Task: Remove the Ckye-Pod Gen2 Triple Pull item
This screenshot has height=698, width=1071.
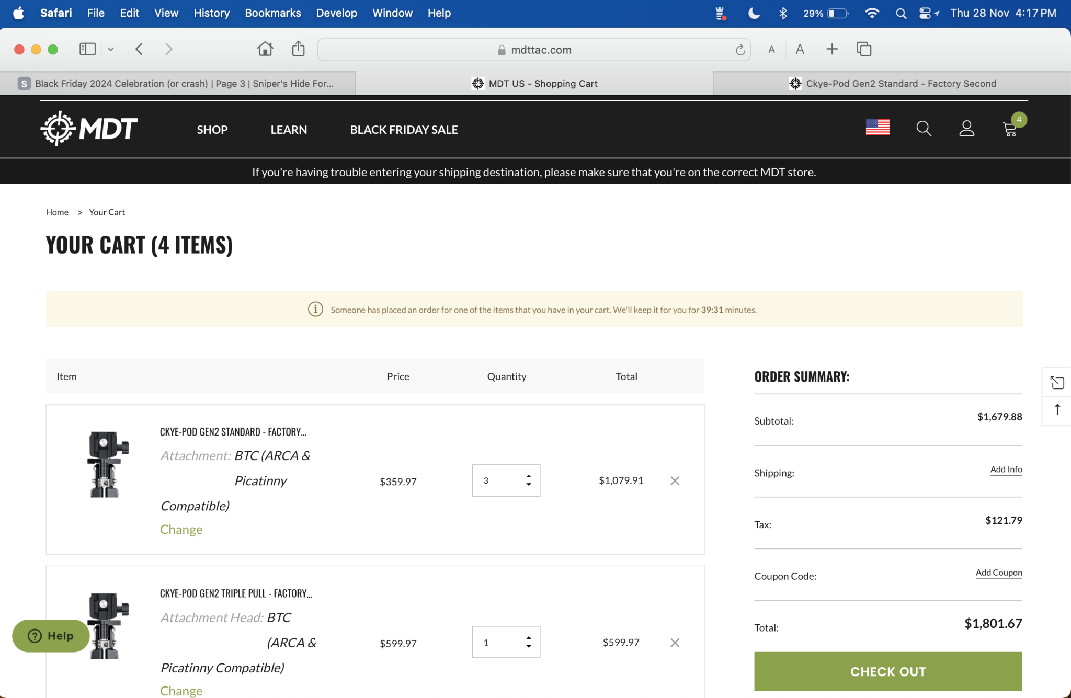Action: pos(675,643)
